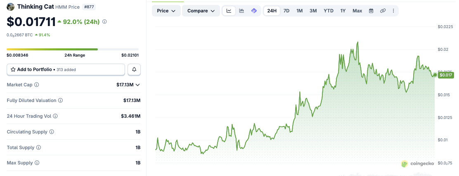Click the info icon beside 92.0% (24h)
Image resolution: width=459 pixels, height=176 pixels.
104,21
